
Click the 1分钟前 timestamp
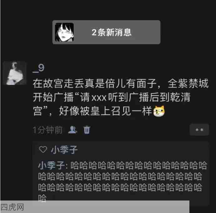48,130
